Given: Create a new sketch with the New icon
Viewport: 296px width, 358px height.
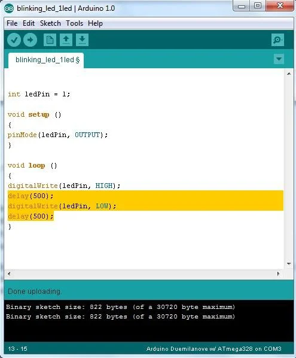Looking at the screenshot, I should pos(50,40).
